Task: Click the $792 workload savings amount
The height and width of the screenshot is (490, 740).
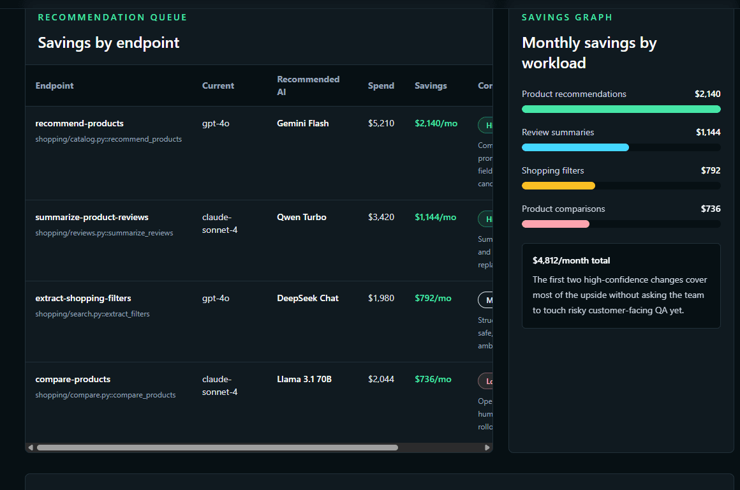Action: tap(711, 170)
